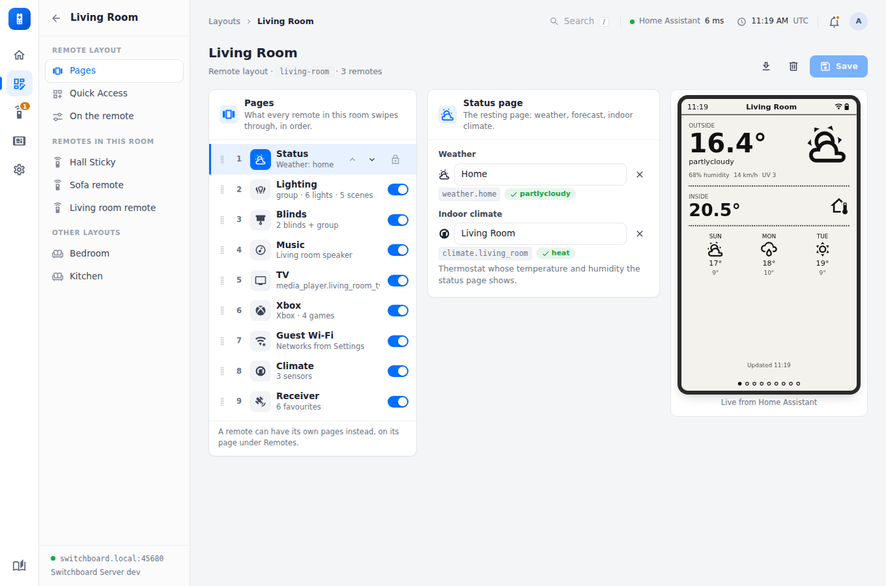Move the Status page down with the chevron
The height and width of the screenshot is (586, 886).
(372, 160)
